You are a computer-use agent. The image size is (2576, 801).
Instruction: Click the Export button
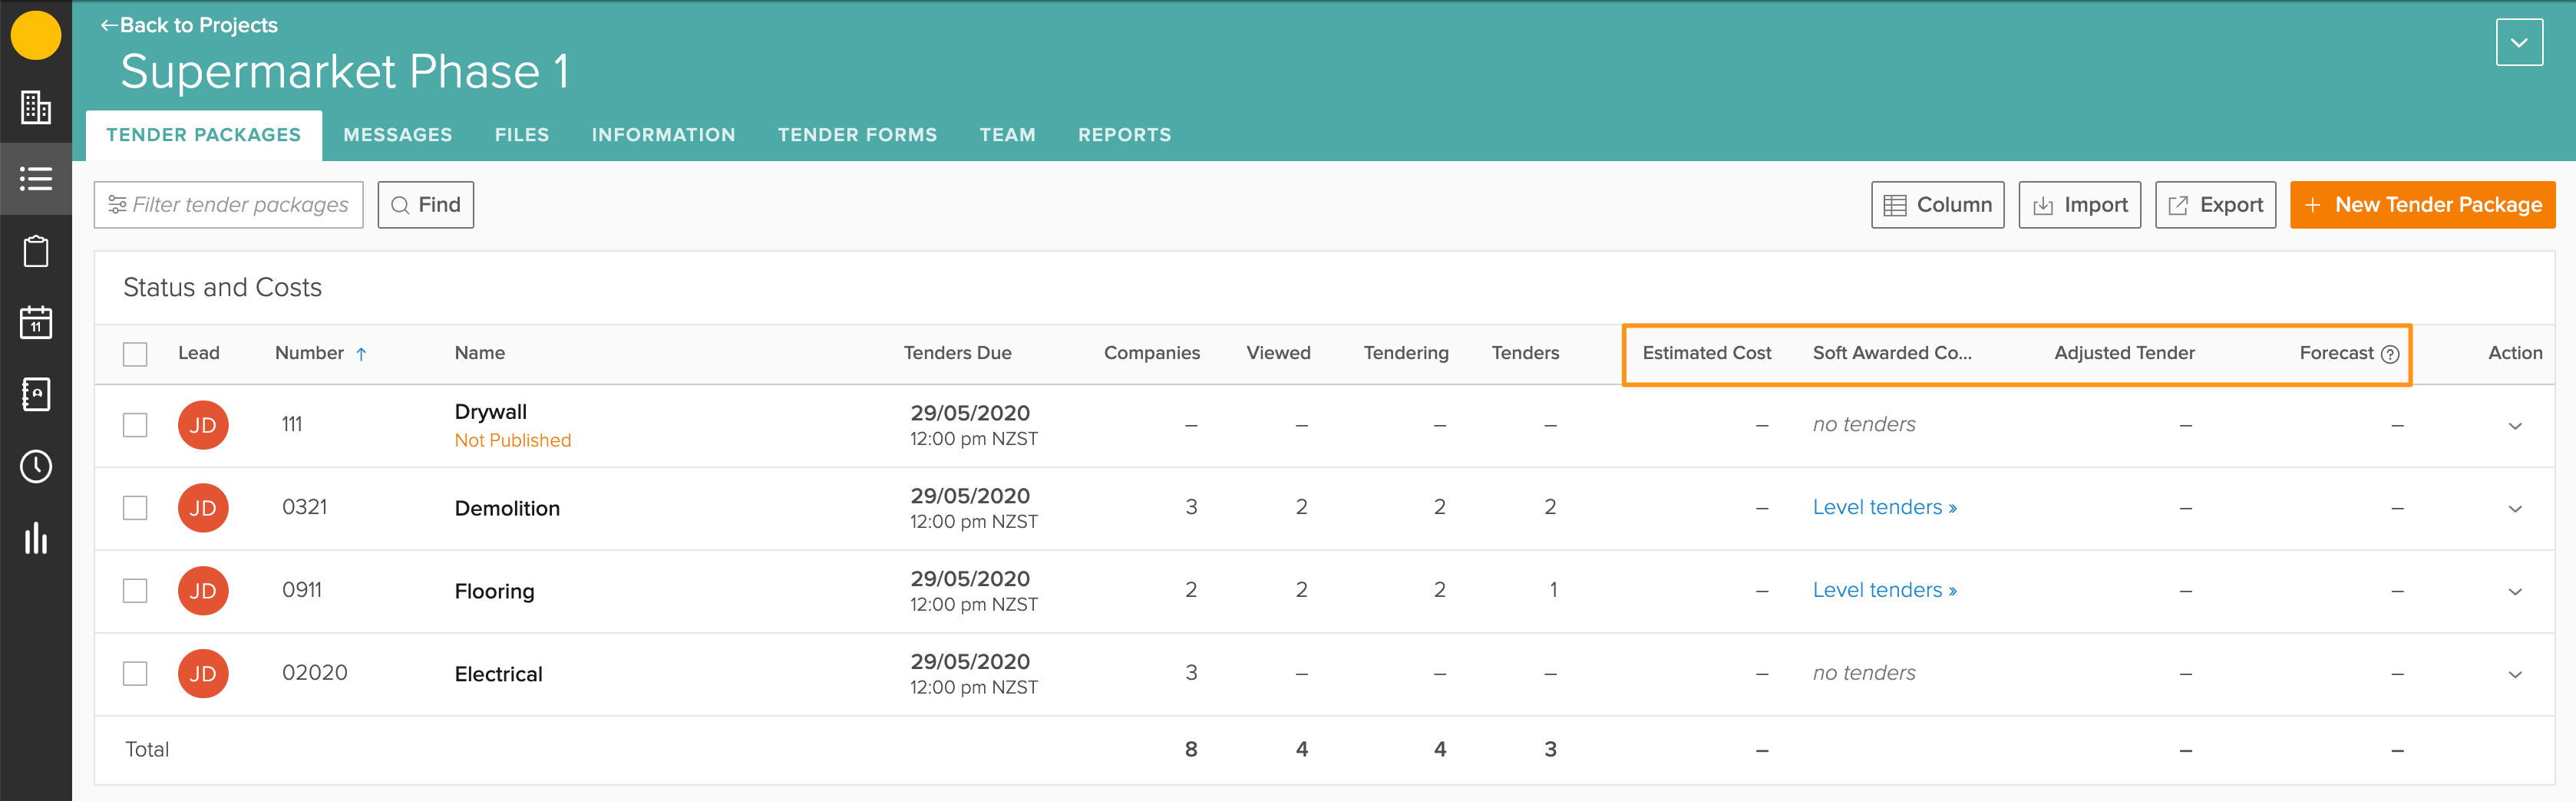(x=2215, y=205)
